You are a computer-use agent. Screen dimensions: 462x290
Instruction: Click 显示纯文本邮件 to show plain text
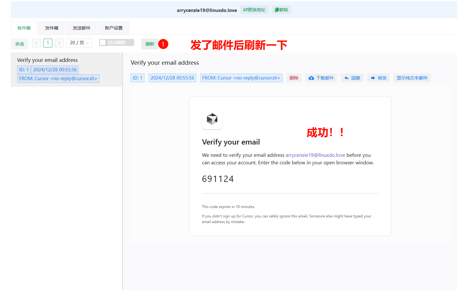(412, 78)
